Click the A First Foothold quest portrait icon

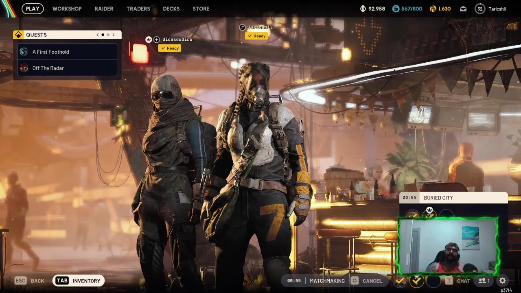click(24, 52)
